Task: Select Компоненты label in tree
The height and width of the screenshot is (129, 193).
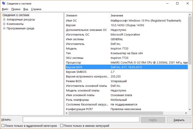Action: coord(15,24)
